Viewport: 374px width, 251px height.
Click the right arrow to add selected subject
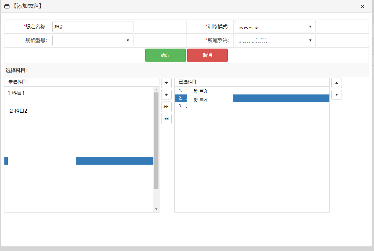click(x=166, y=83)
